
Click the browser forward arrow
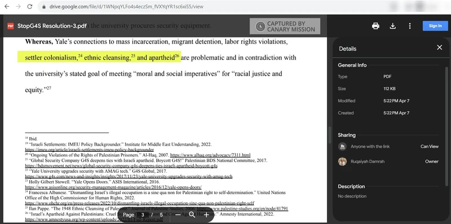(x=19, y=6)
